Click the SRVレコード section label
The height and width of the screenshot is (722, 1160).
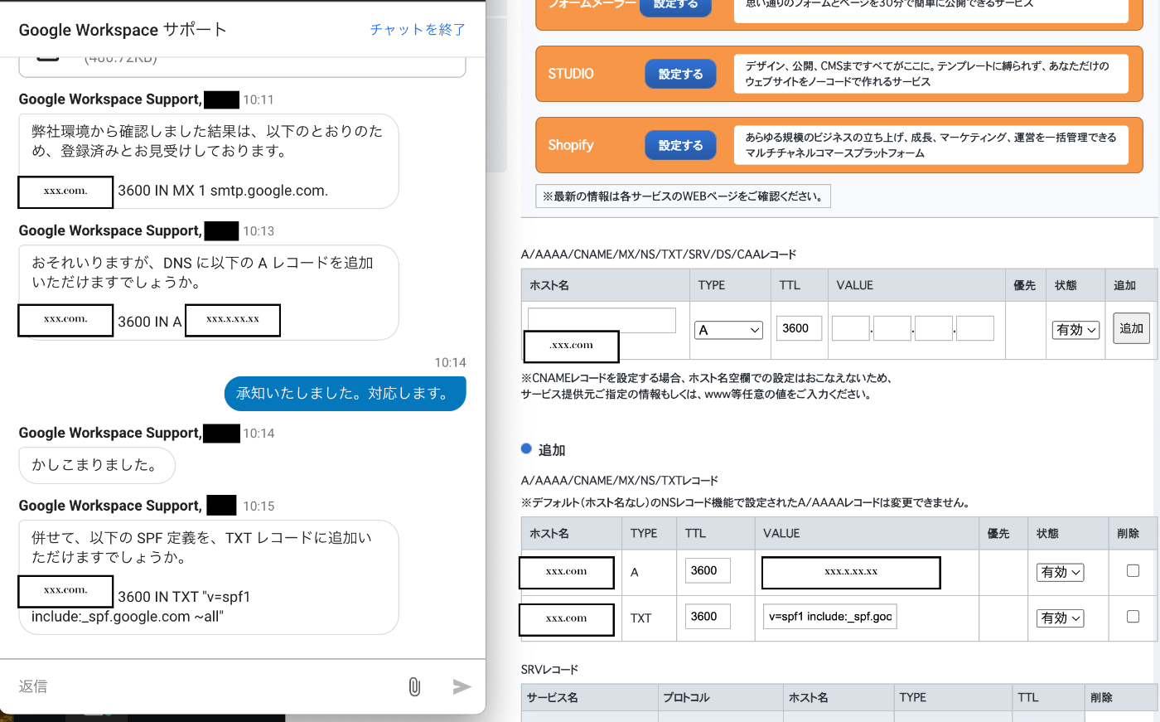tap(549, 669)
